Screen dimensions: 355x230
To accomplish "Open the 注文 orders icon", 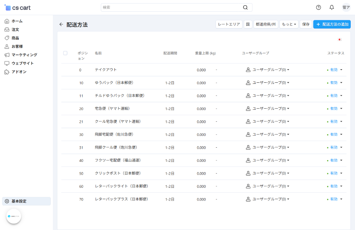I will [6, 29].
